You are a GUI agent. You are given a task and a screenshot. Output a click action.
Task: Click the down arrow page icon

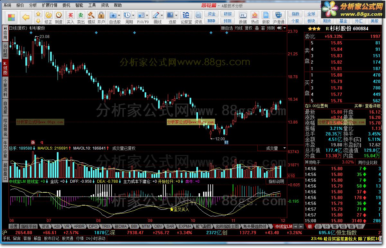pos(38,20)
